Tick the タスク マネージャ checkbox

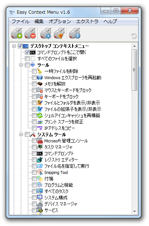tap(34, 147)
